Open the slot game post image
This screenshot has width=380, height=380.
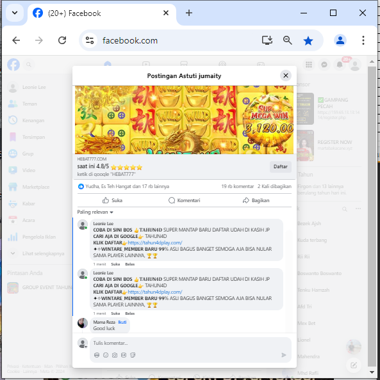tap(184, 120)
